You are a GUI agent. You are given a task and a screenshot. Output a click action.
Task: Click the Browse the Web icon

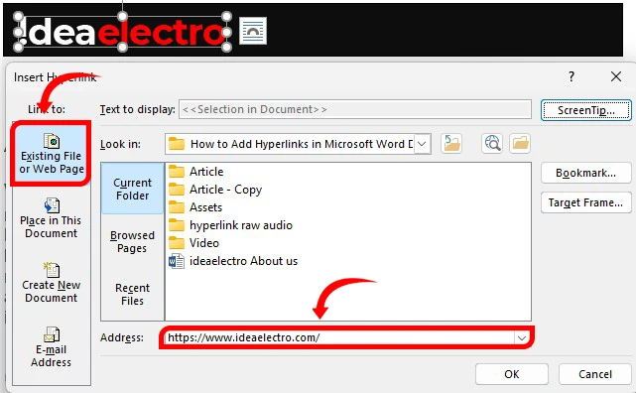point(492,144)
